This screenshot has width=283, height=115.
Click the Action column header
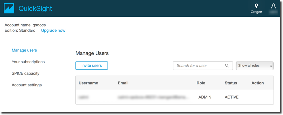tap(258, 83)
